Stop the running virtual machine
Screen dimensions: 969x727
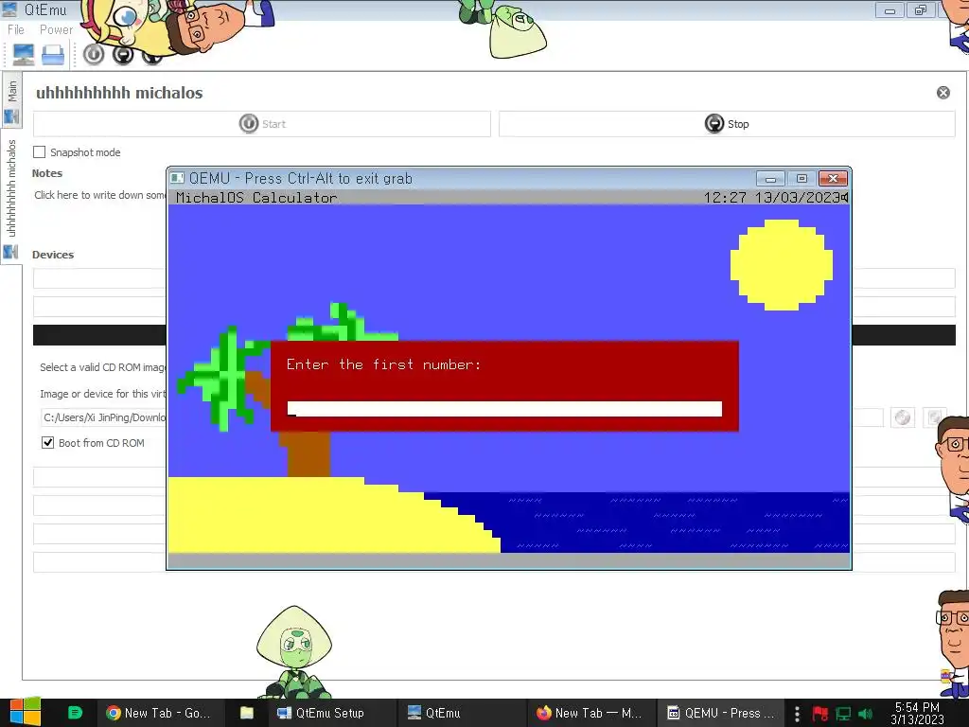[727, 124]
